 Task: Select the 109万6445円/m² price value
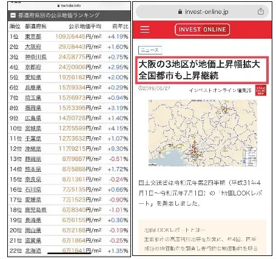tap(78, 37)
